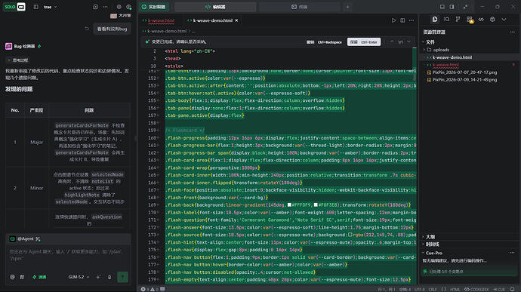
Task: Switch to the k-weave.html tab
Action: point(159,20)
